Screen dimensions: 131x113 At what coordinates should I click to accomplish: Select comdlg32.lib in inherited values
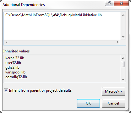16,77
